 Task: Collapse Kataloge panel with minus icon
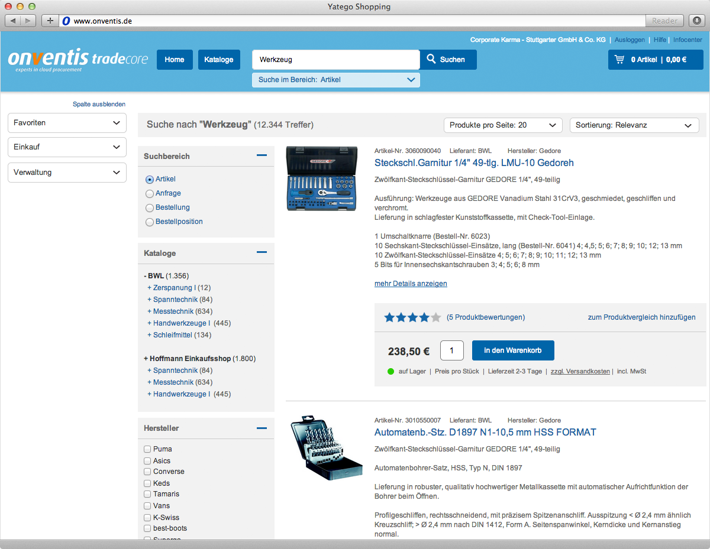262,252
